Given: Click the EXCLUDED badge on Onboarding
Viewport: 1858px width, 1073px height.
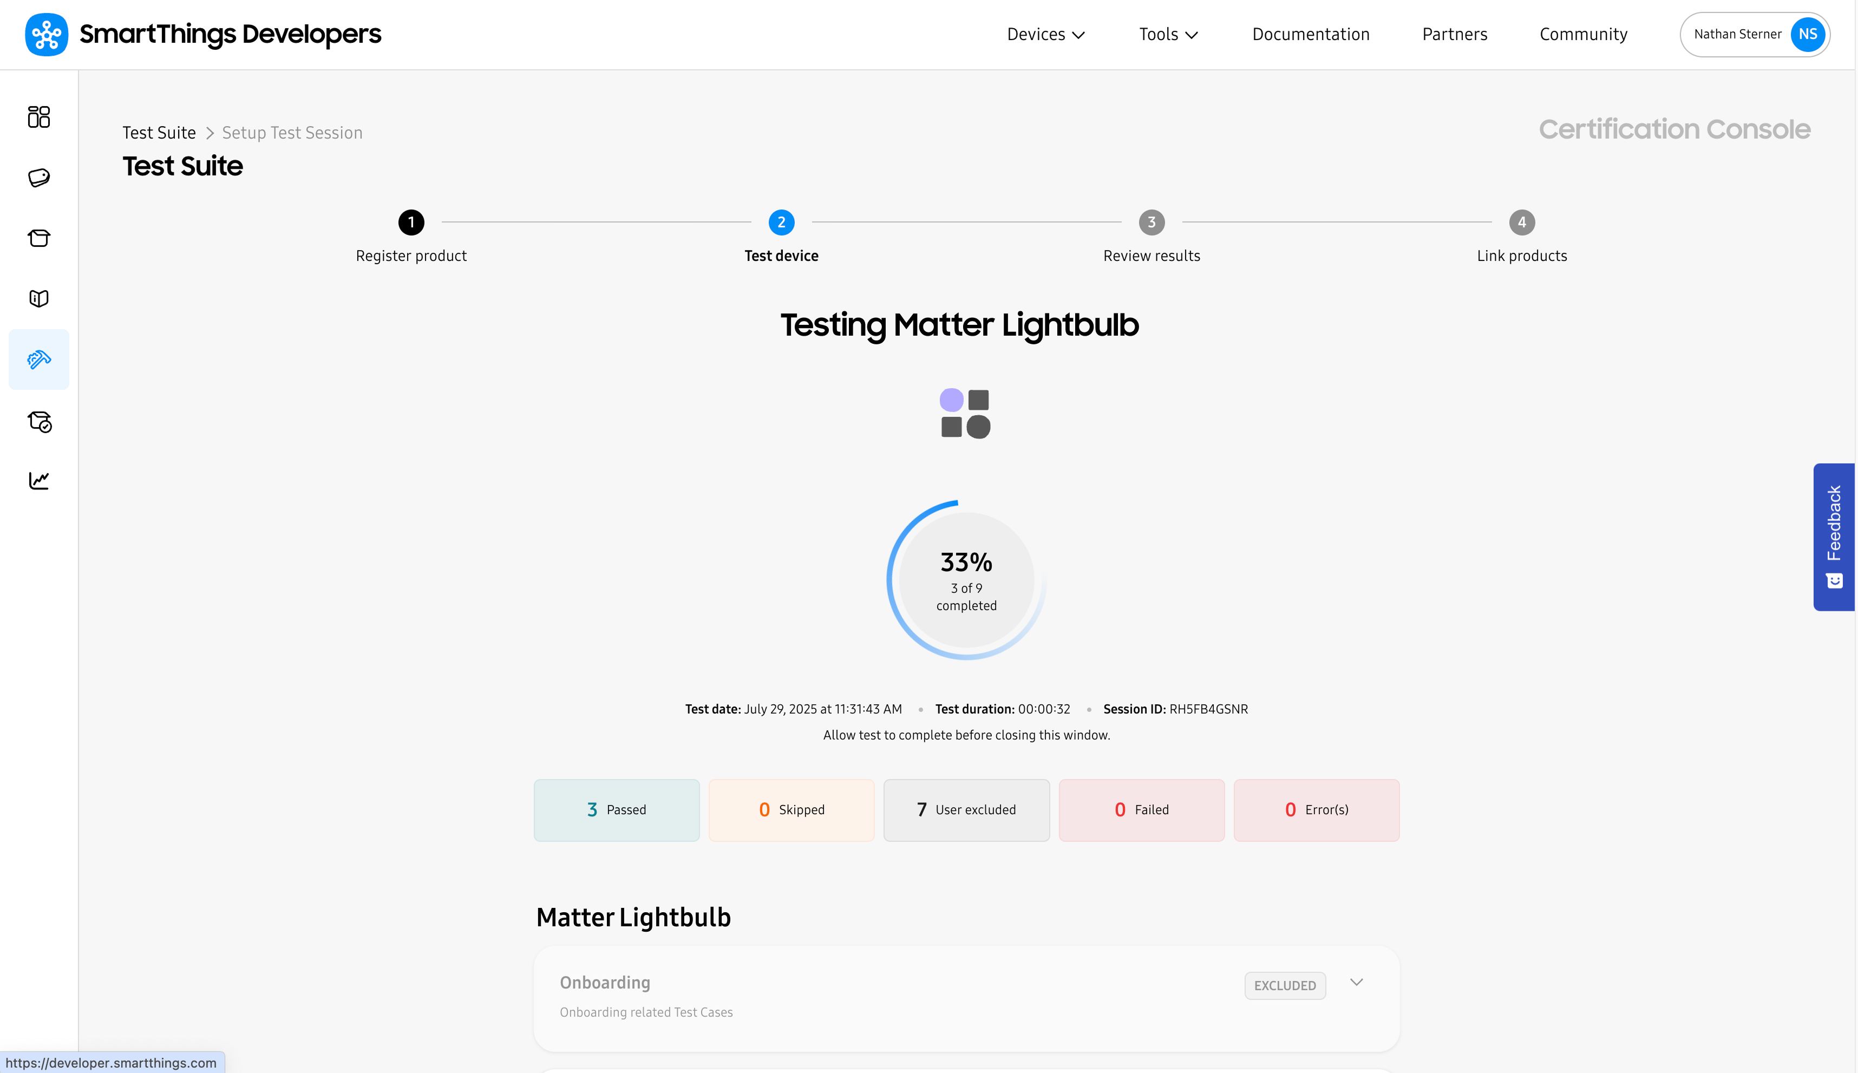Looking at the screenshot, I should [x=1285, y=985].
